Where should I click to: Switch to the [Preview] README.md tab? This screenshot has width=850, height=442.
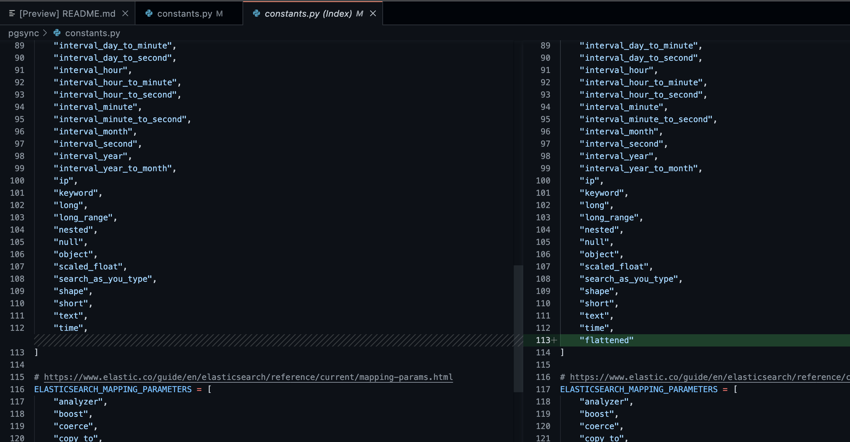click(67, 14)
